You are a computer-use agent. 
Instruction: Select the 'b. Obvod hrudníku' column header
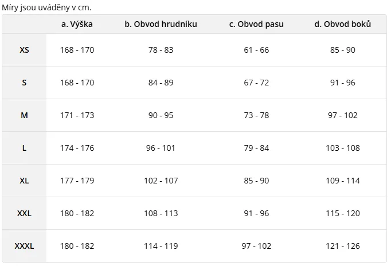pos(161,24)
